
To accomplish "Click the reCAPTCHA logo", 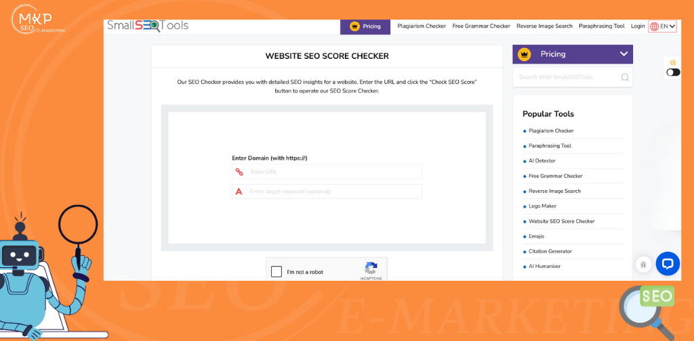I will [371, 268].
